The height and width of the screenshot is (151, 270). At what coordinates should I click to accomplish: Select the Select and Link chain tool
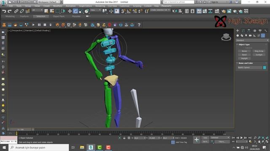[16, 11]
